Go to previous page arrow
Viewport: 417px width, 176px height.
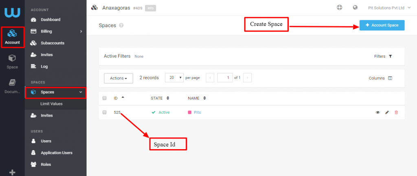[210, 78]
